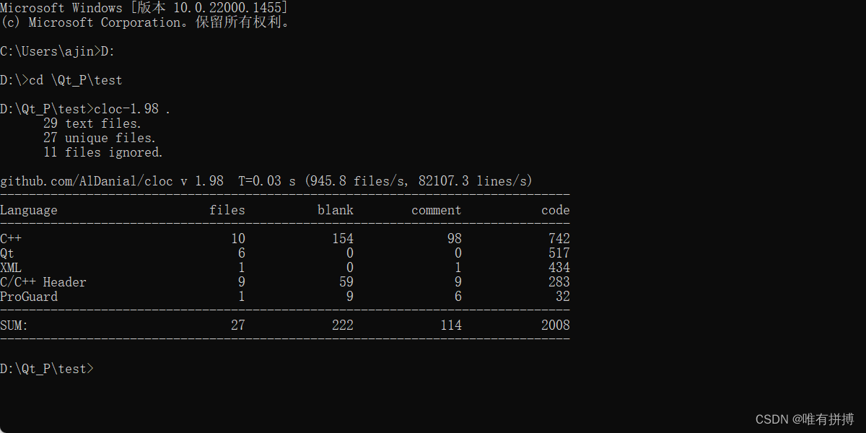Click the ProGuard row blank count 9
Viewport: 866px width, 433px height.
click(350, 297)
